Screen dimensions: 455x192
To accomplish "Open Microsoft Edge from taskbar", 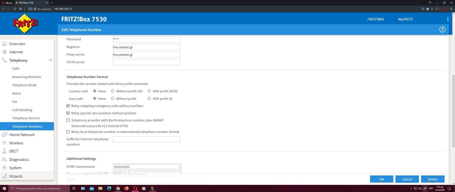I will point(109,188).
